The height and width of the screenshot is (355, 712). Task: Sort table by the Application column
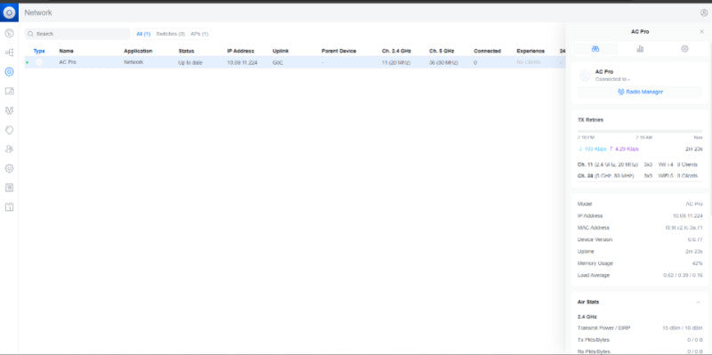[x=138, y=52]
